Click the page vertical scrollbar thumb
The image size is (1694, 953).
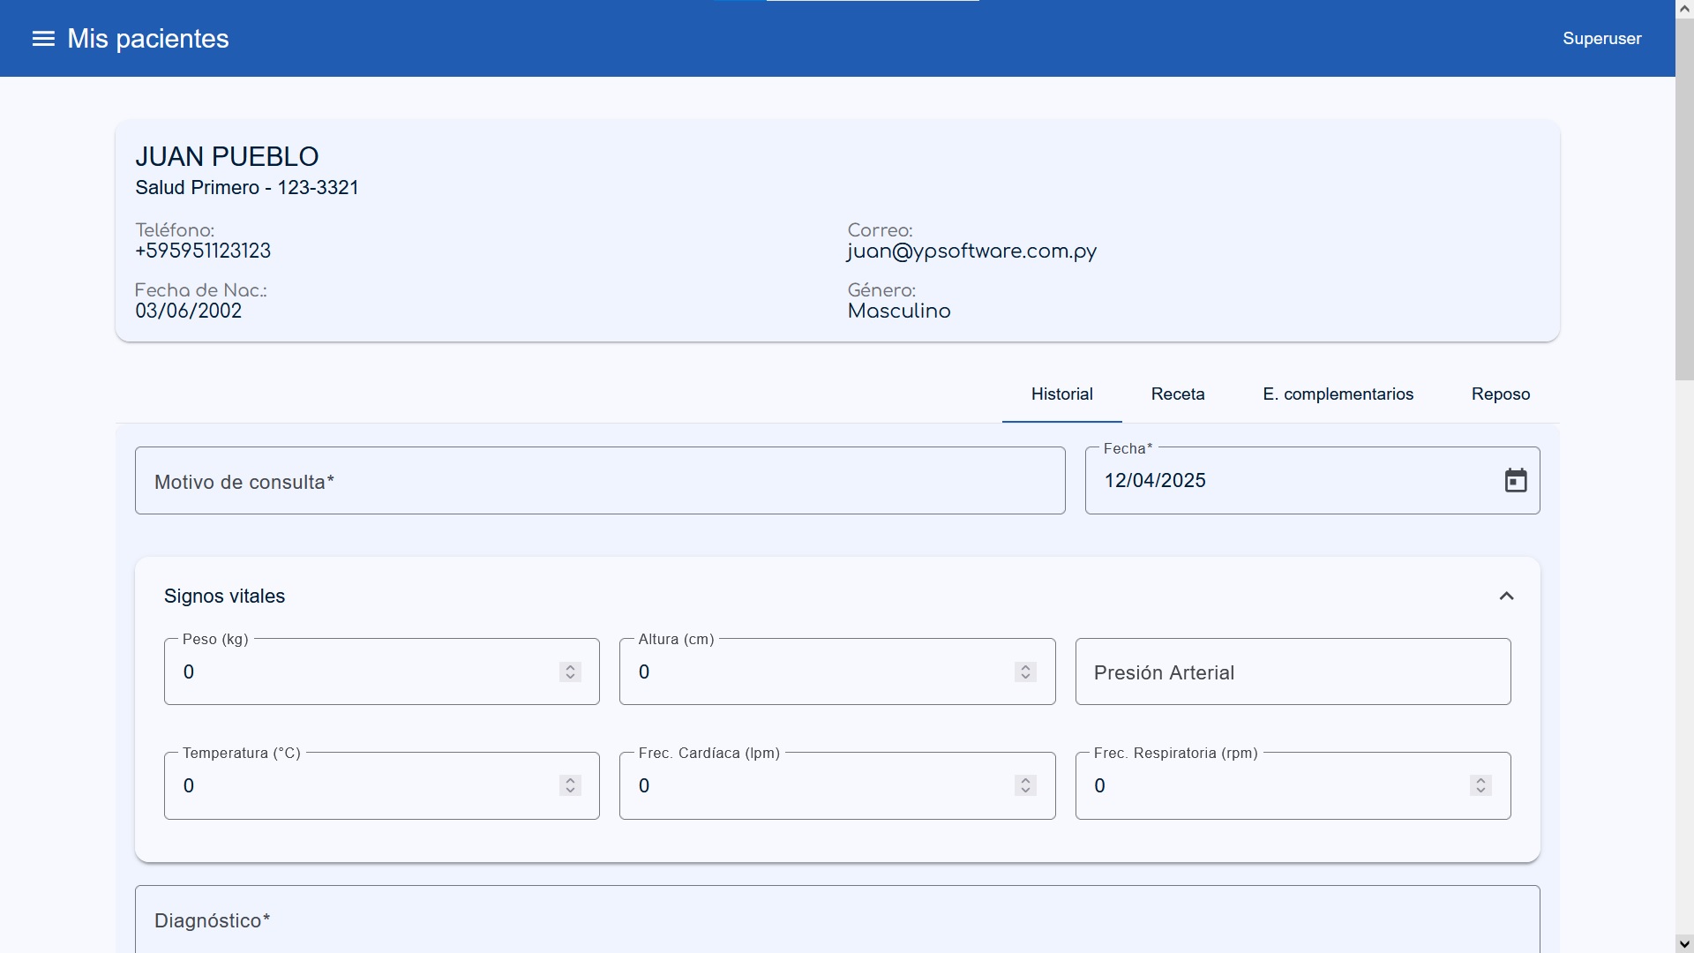1684,199
